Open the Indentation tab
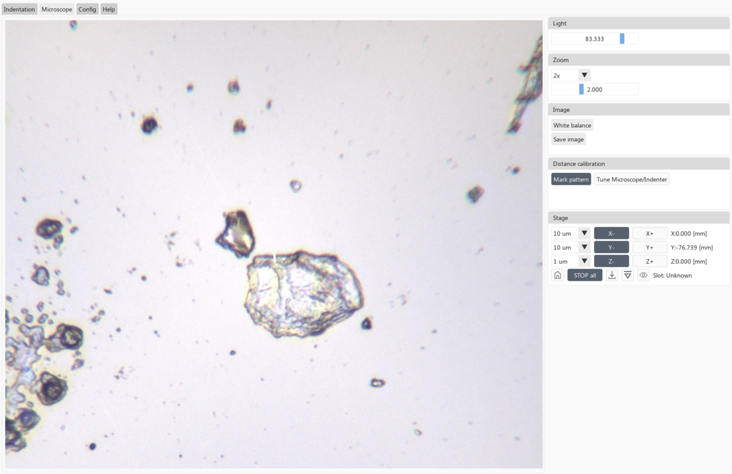This screenshot has height=474, width=732. [19, 9]
